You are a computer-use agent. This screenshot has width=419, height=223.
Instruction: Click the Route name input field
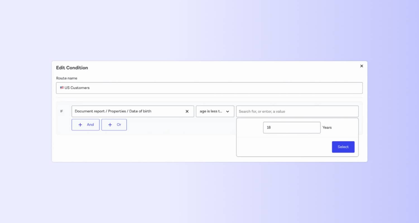pos(209,88)
